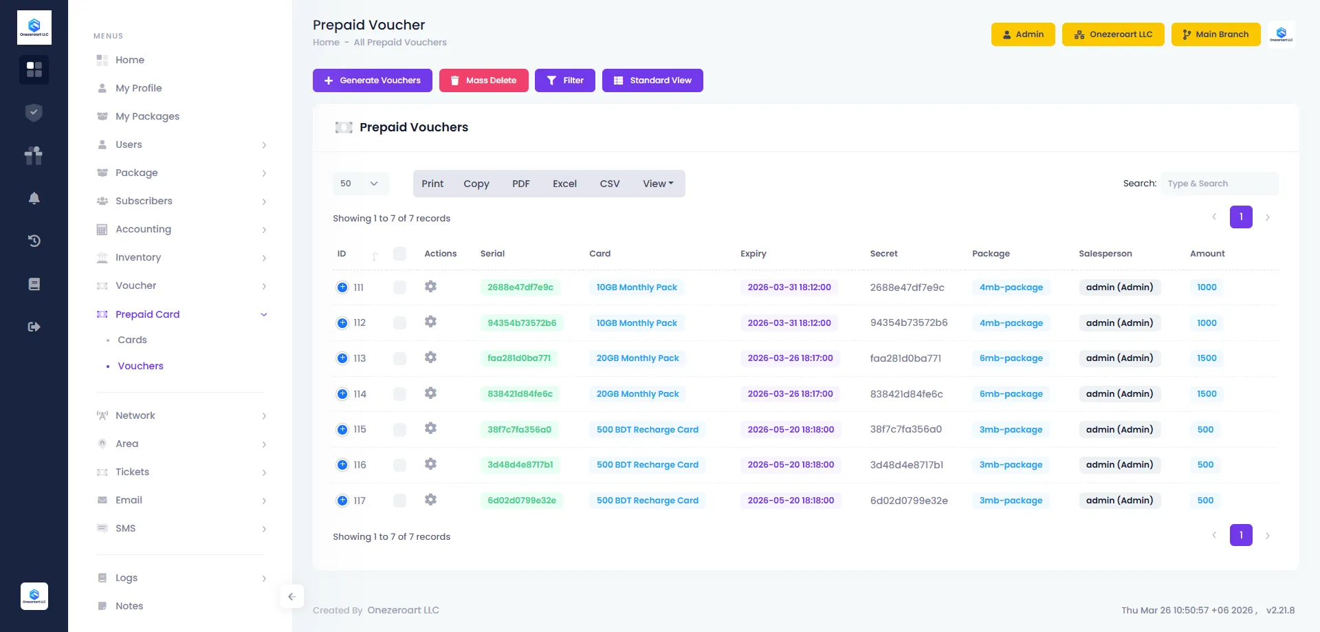The image size is (1320, 632).
Task: Open My Packages in sidebar menu
Action: [147, 116]
